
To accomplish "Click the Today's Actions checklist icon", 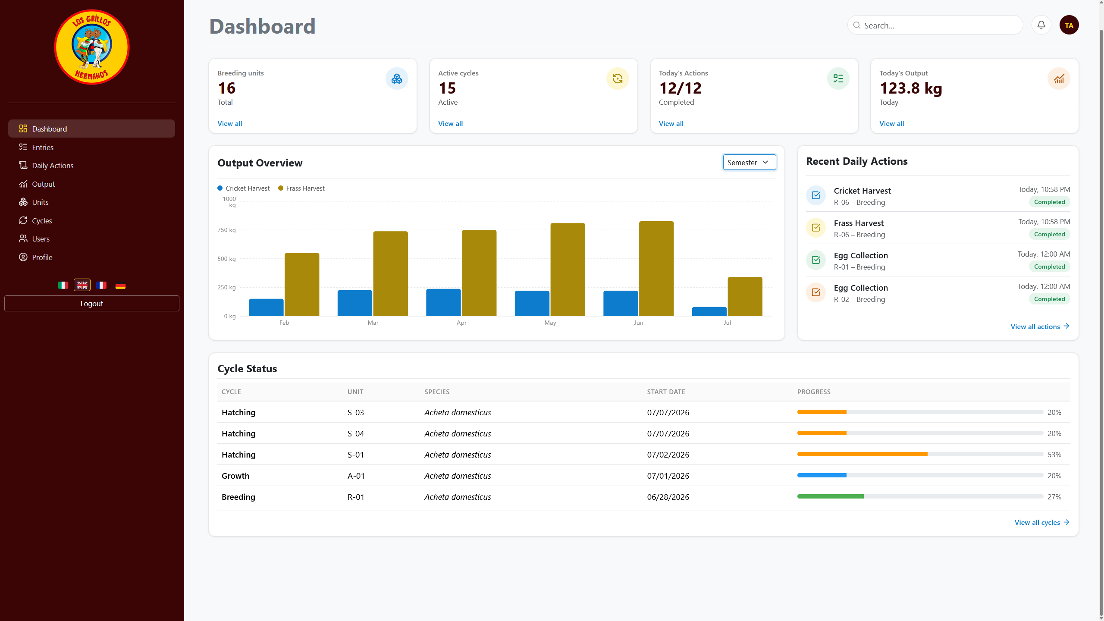I will [x=838, y=78].
